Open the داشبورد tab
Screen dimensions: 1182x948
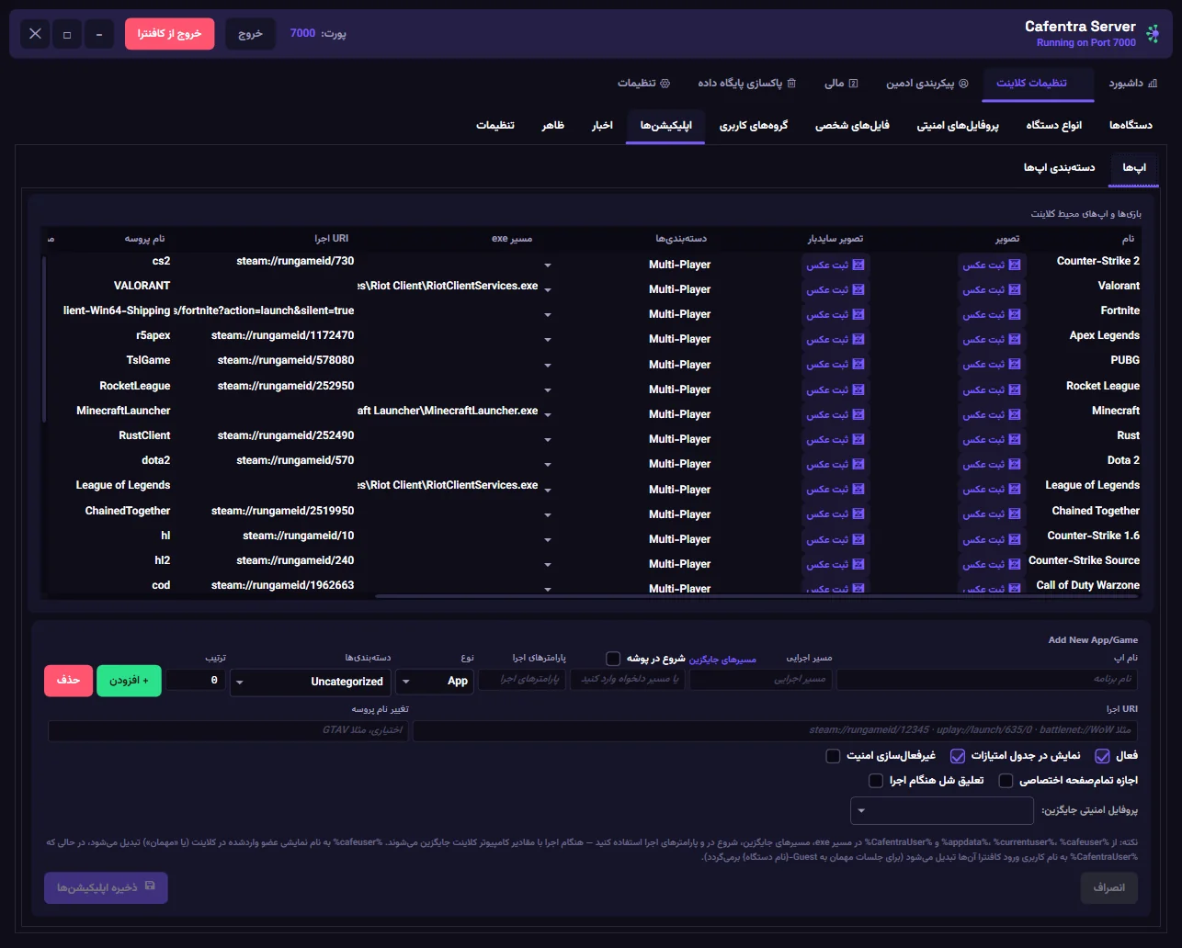click(1132, 83)
